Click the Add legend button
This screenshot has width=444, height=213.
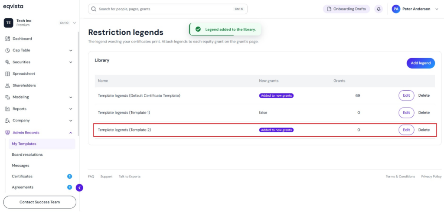tap(421, 63)
